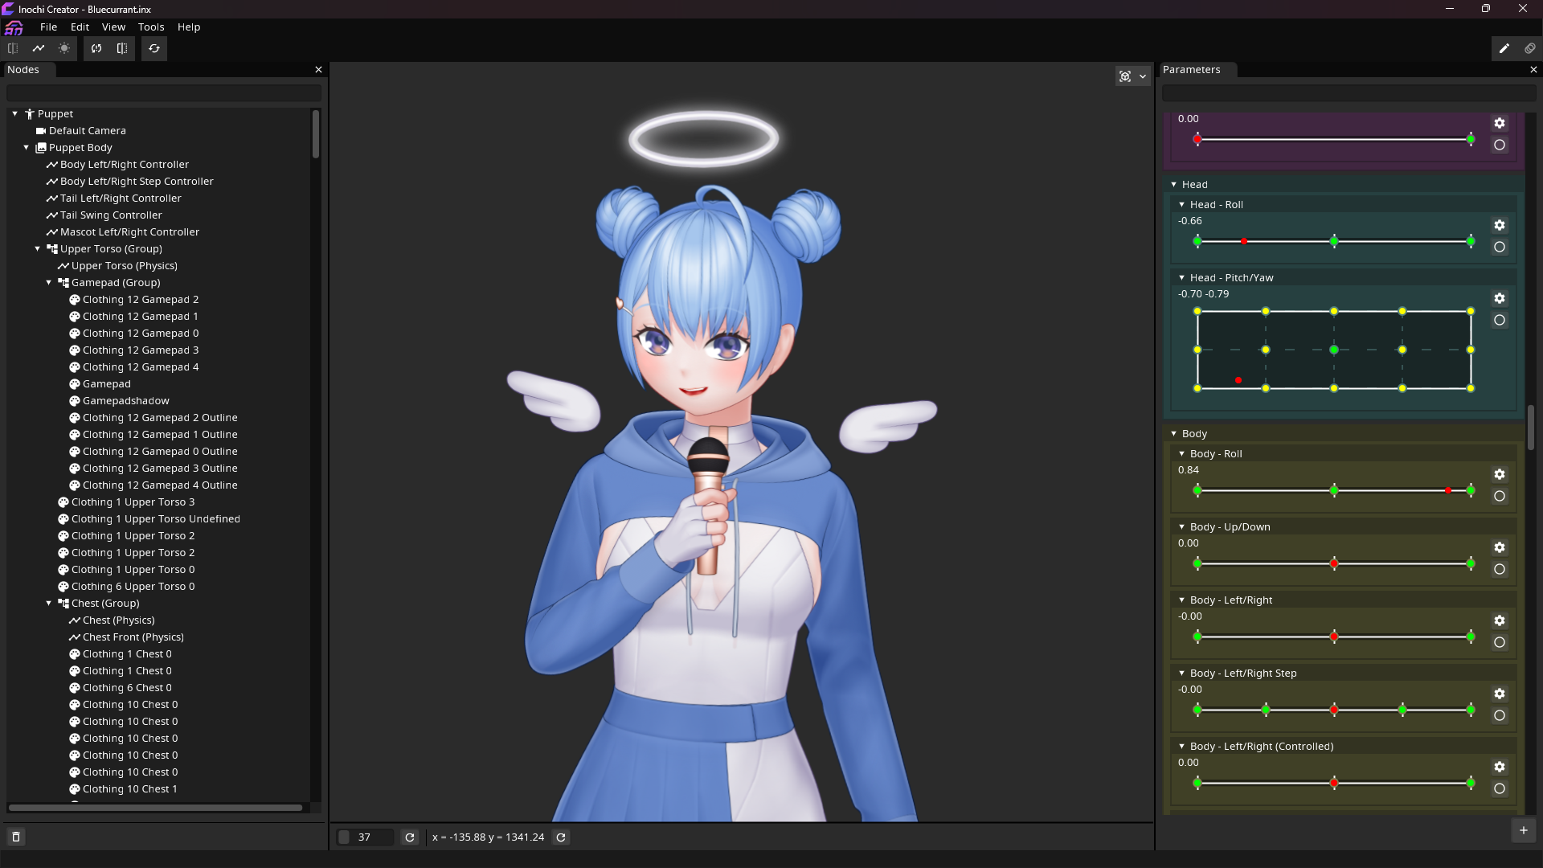The height and width of the screenshot is (868, 1543).
Task: Open the Help menu
Action: point(189,27)
